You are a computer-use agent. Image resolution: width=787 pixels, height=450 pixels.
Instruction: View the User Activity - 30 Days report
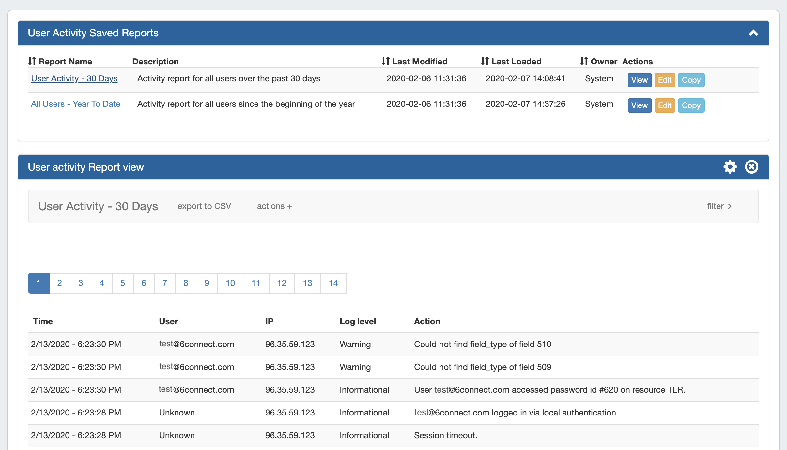(x=639, y=80)
